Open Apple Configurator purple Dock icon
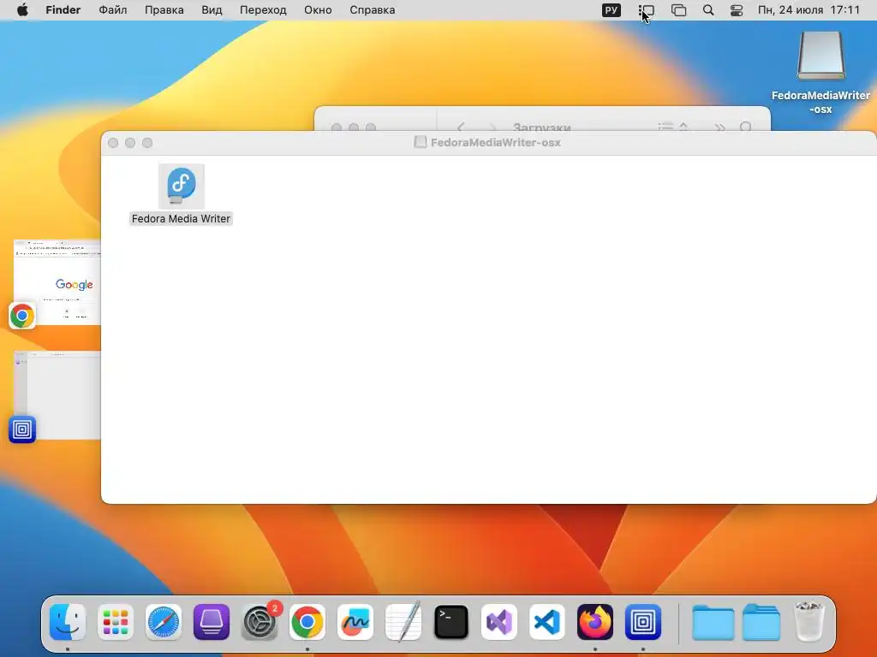This screenshot has width=877, height=657. point(212,622)
